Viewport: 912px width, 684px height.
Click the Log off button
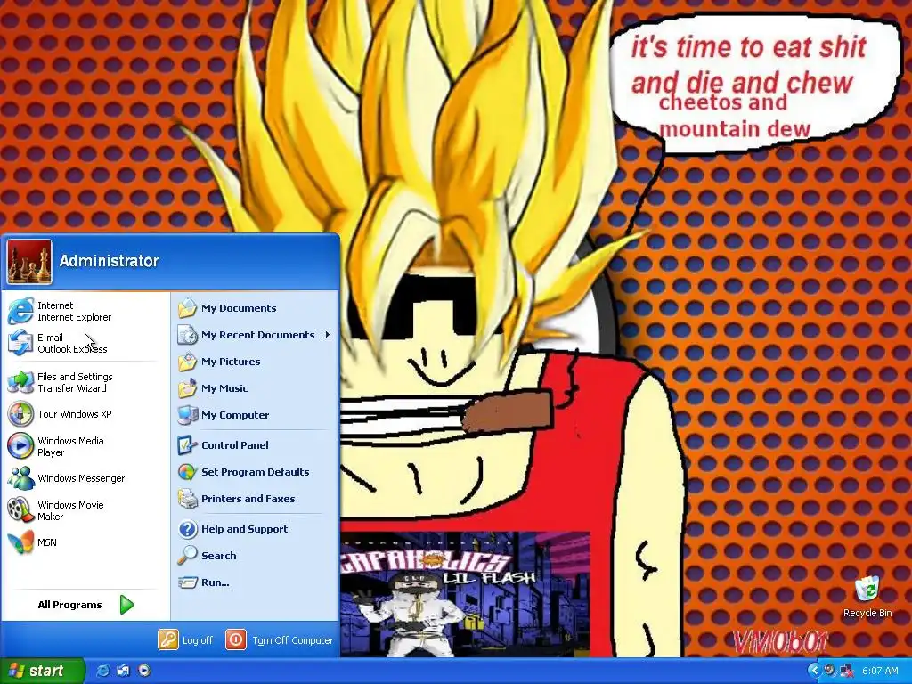click(186, 639)
